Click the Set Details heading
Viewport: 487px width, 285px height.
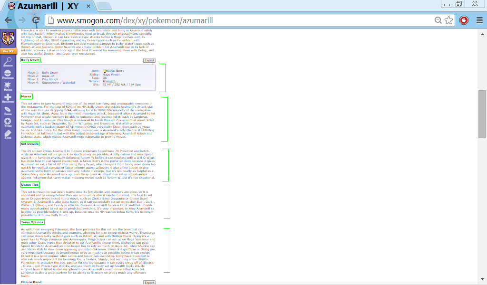click(30, 144)
